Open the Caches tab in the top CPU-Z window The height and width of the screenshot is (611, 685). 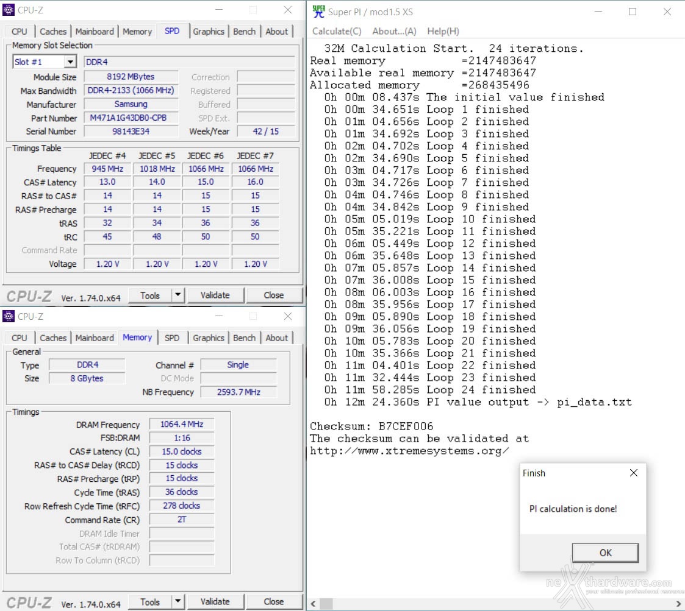(x=53, y=32)
